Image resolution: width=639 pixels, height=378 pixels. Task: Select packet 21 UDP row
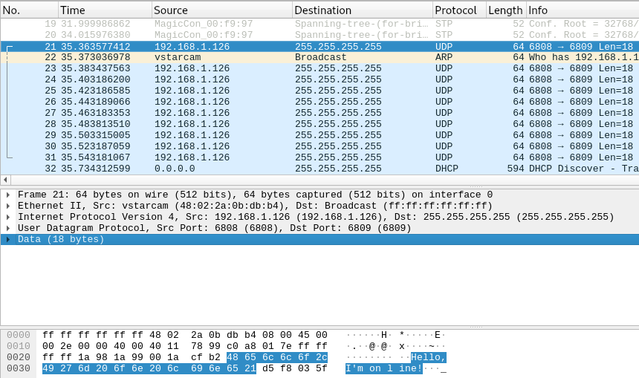tap(319, 47)
